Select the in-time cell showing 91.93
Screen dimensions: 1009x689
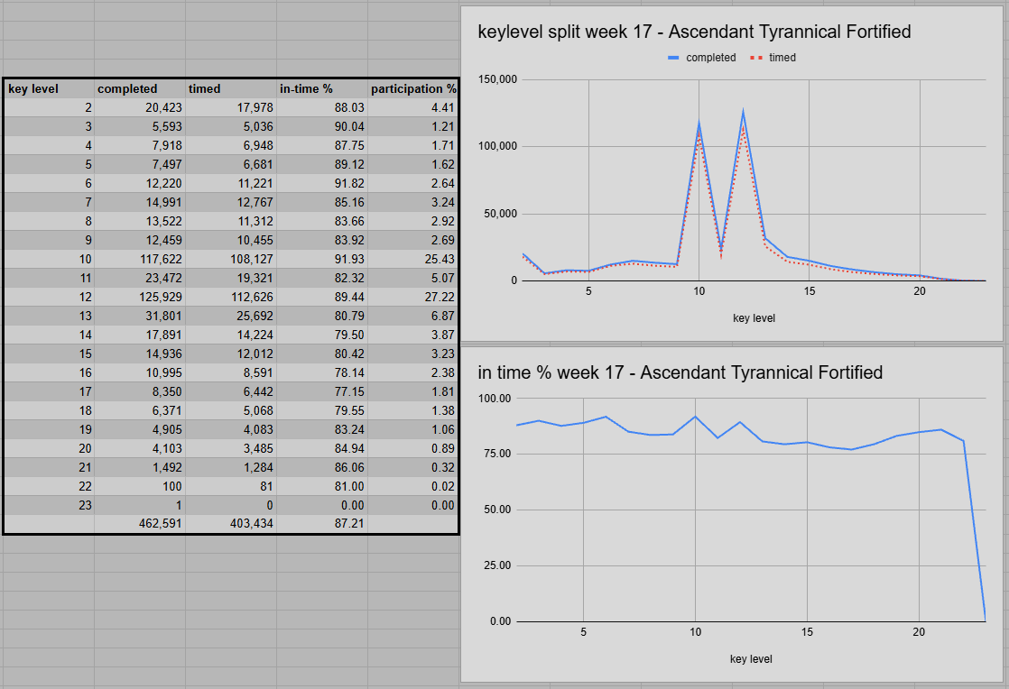[322, 259]
